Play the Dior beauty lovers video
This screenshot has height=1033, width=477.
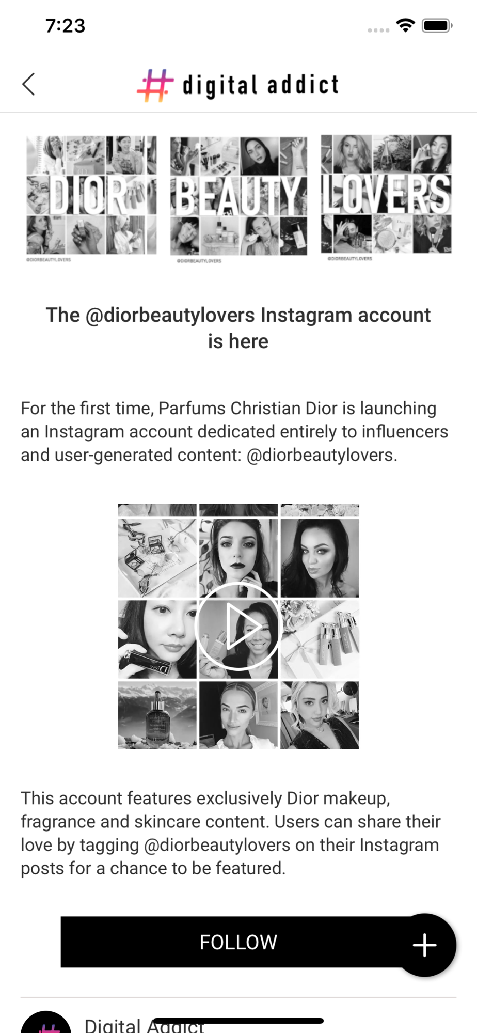238,626
